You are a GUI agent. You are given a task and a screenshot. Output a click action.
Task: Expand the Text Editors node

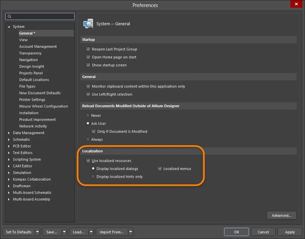tap(9, 153)
